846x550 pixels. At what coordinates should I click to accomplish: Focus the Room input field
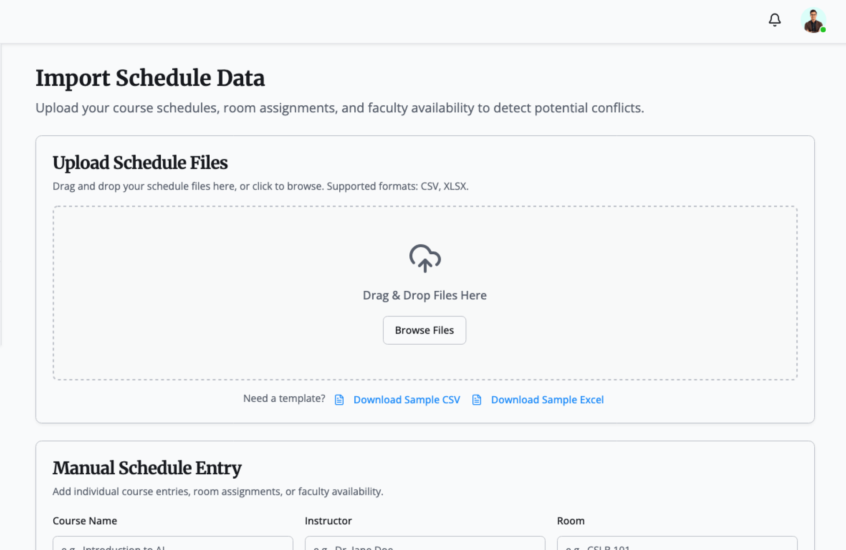677,545
